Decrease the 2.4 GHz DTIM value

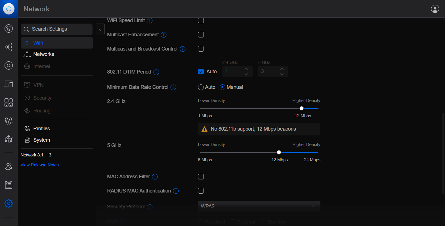246,74
